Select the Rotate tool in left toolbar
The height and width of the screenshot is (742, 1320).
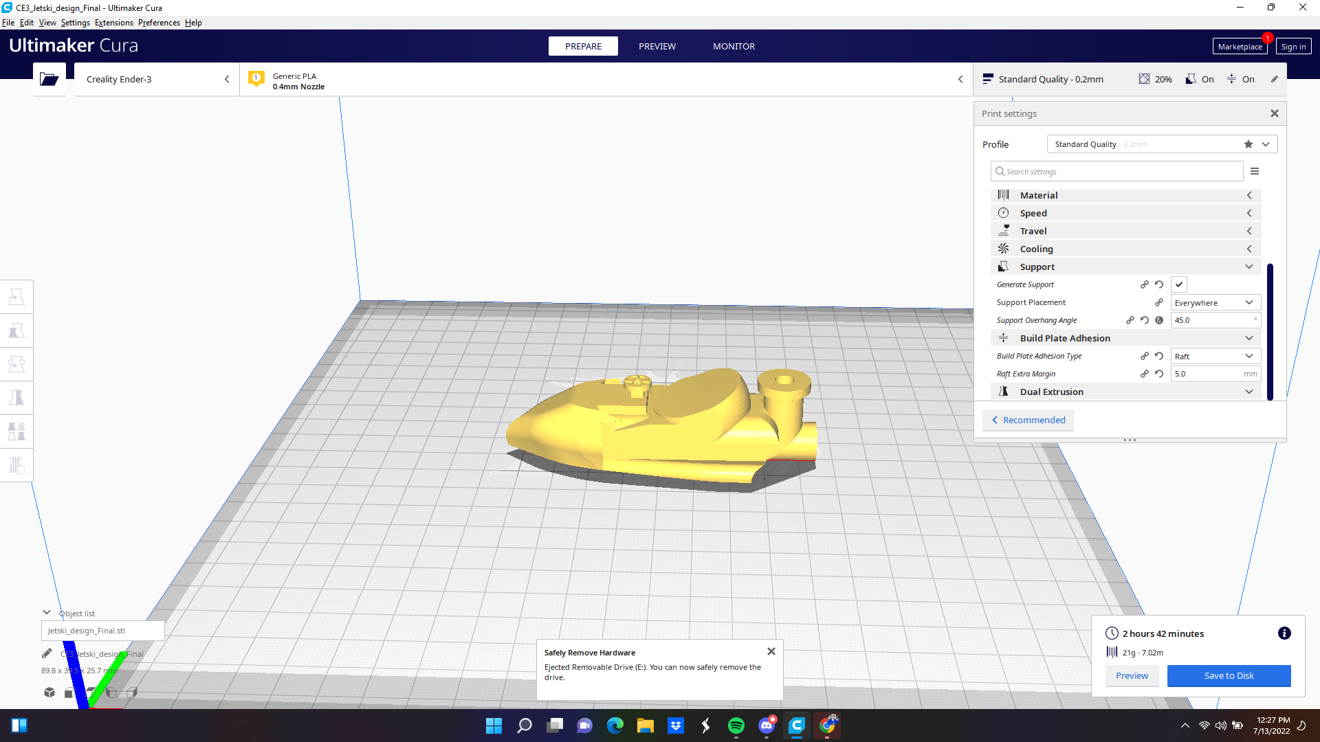(16, 364)
